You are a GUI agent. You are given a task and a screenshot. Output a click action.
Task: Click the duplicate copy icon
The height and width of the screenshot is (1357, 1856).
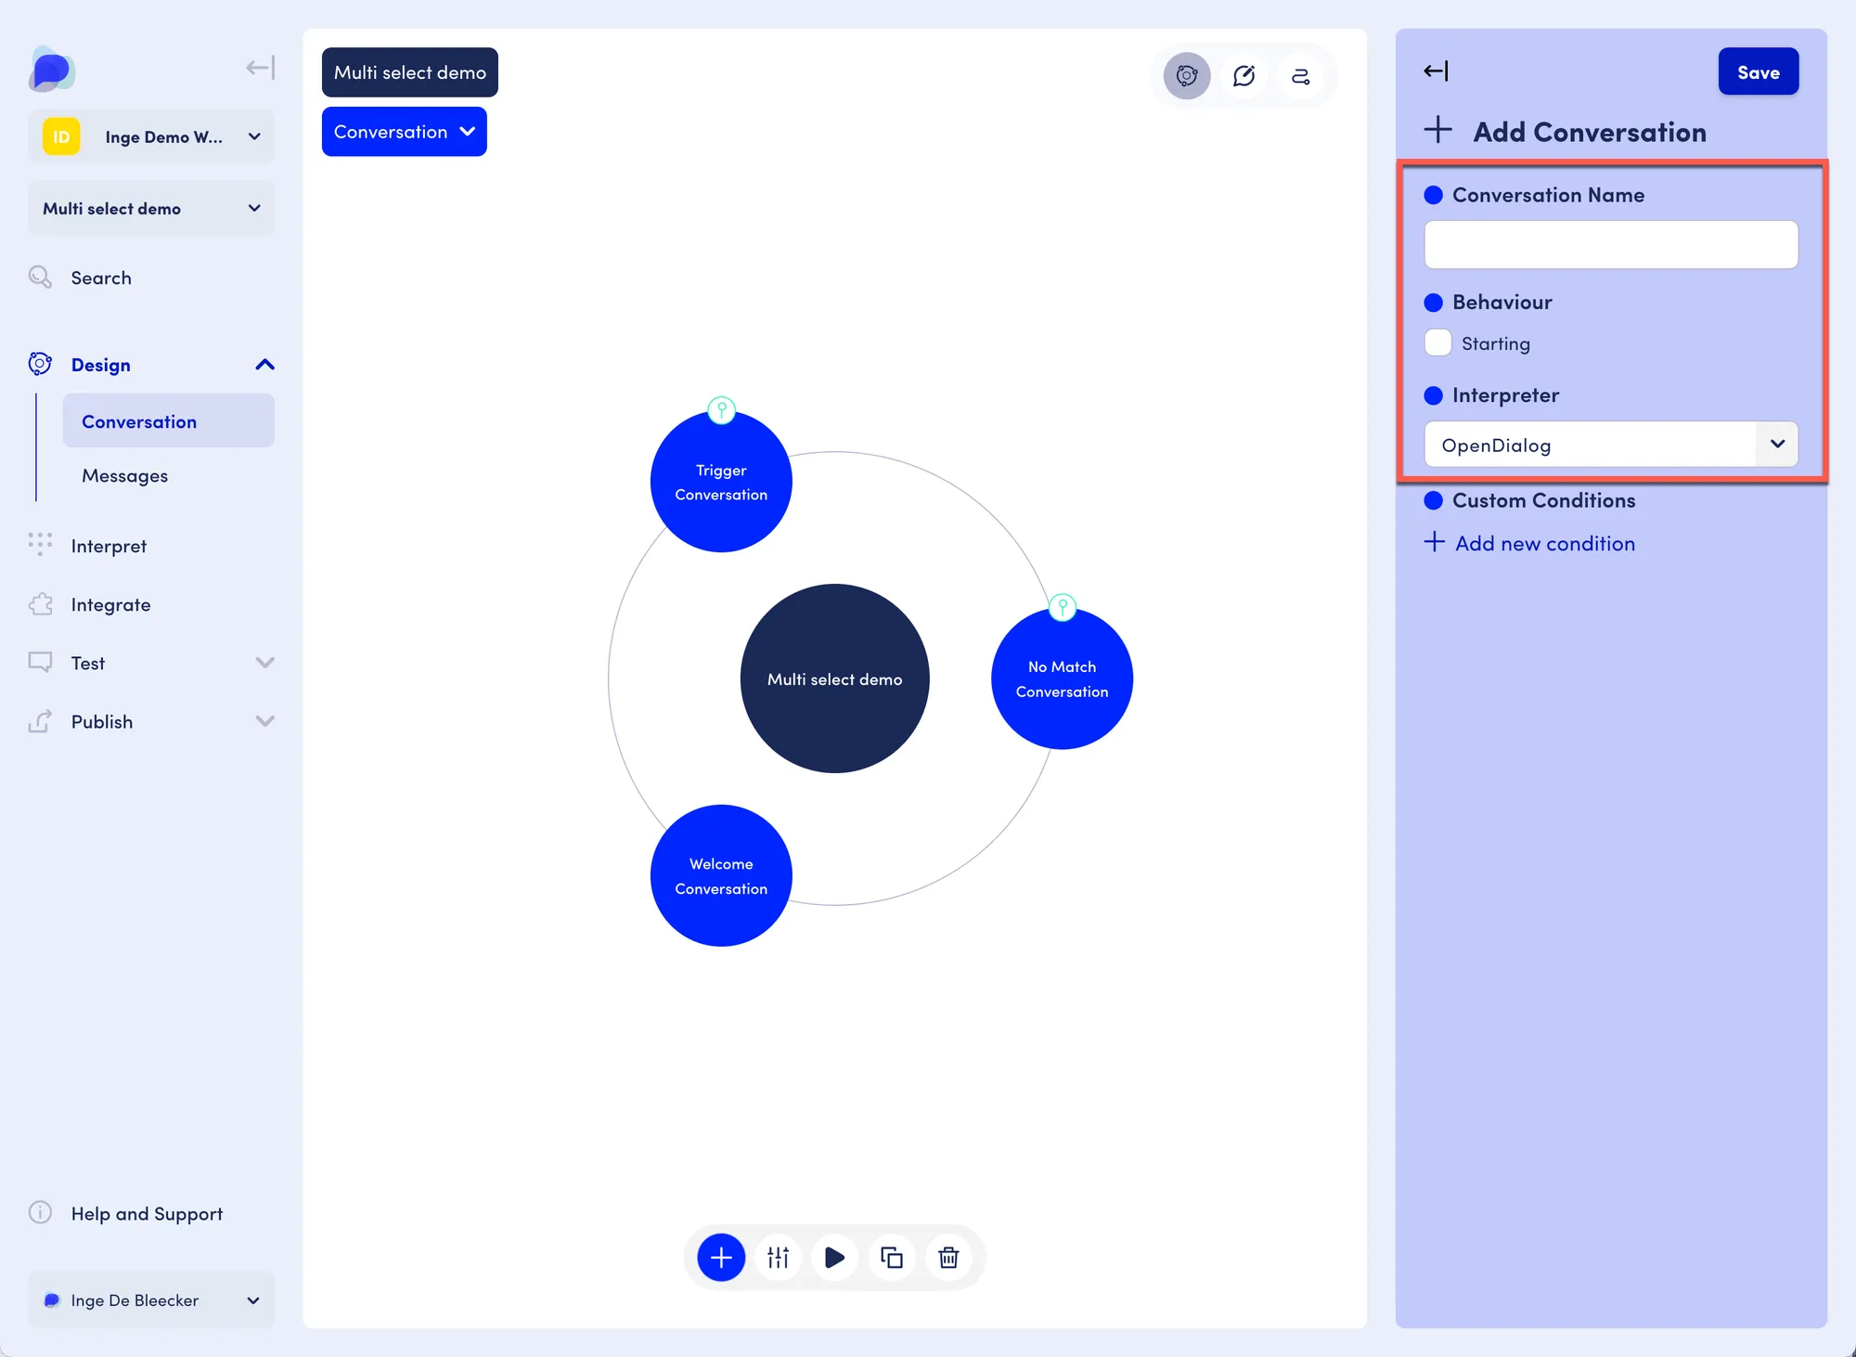coord(891,1258)
